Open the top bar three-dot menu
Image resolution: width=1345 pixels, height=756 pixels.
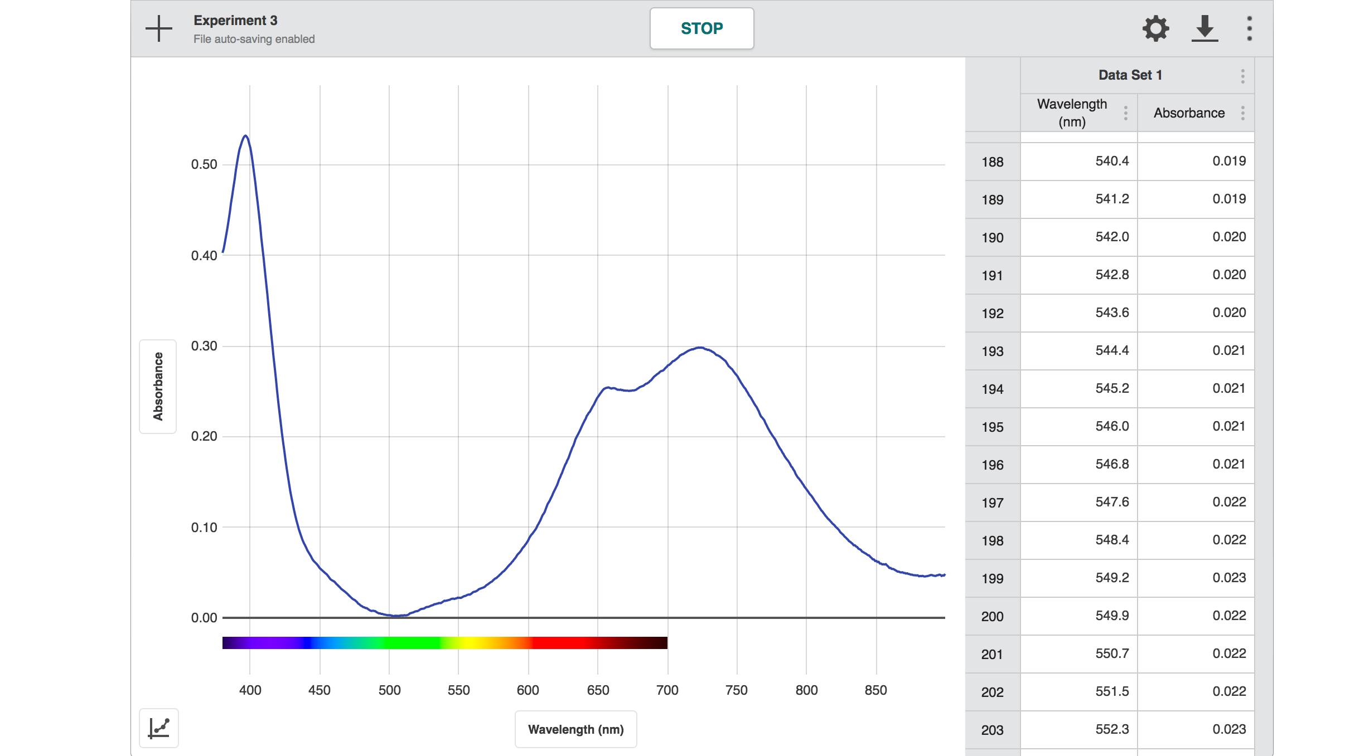tap(1250, 28)
